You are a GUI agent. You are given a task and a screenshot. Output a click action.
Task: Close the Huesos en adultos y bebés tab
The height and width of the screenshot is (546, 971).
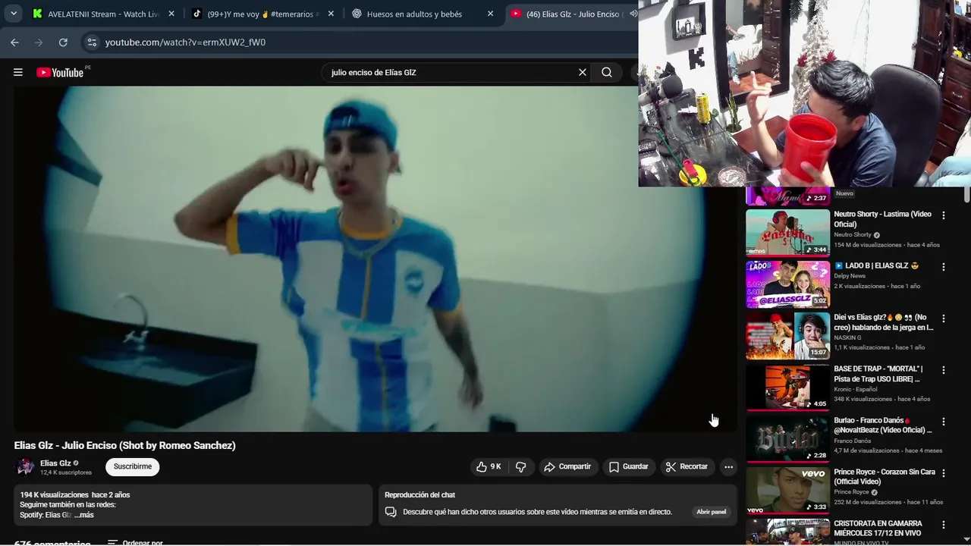coord(490,14)
